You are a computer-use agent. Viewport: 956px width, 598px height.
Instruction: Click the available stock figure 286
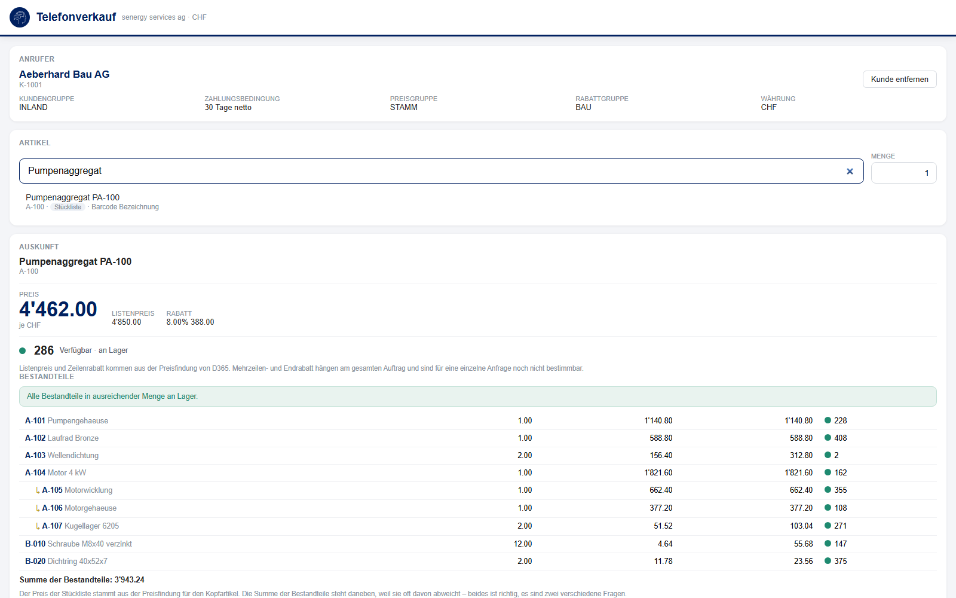[x=44, y=350]
